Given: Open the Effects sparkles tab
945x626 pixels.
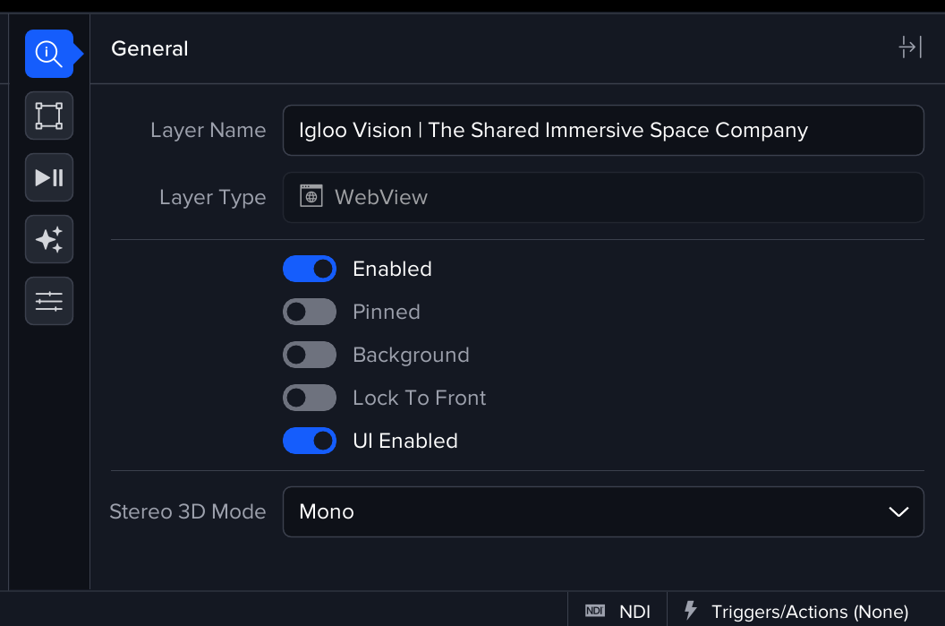Looking at the screenshot, I should 49,239.
